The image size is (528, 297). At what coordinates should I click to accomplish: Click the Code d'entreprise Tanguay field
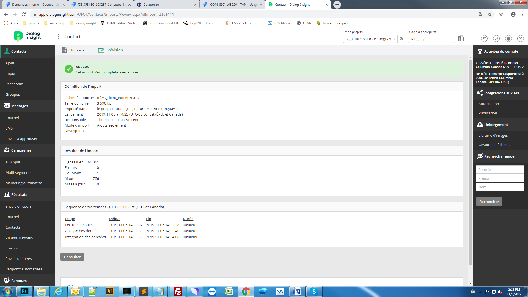[431, 39]
